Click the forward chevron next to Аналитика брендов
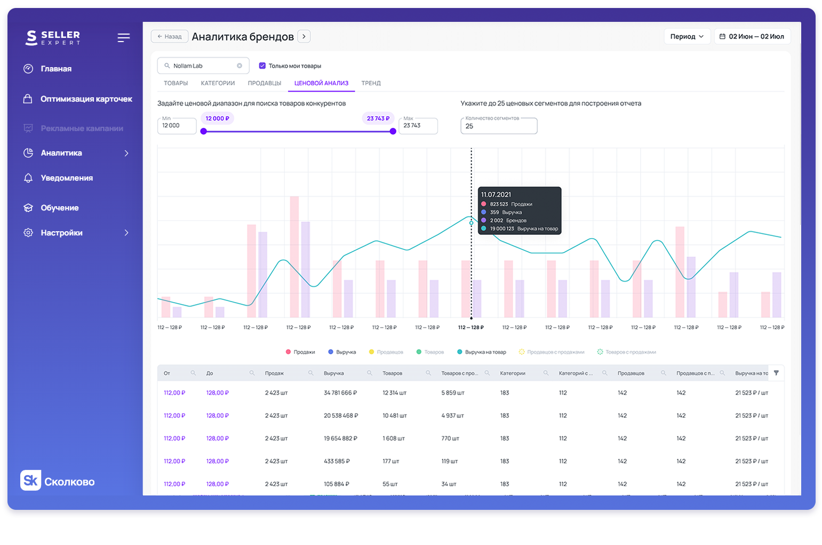 pyautogui.click(x=304, y=36)
